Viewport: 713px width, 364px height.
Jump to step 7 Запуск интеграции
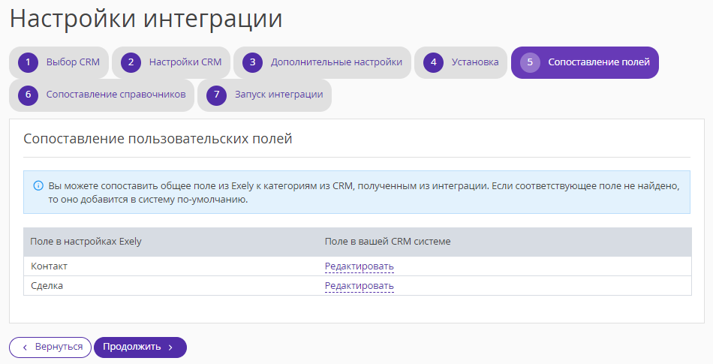(264, 95)
